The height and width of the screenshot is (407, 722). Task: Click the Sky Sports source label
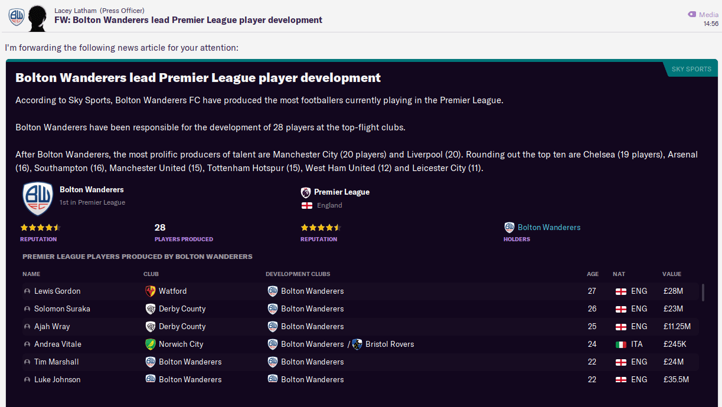click(x=691, y=69)
